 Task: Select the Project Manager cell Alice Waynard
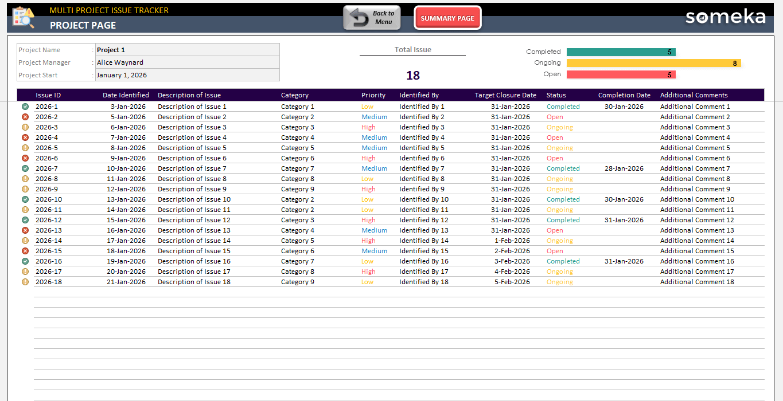187,62
